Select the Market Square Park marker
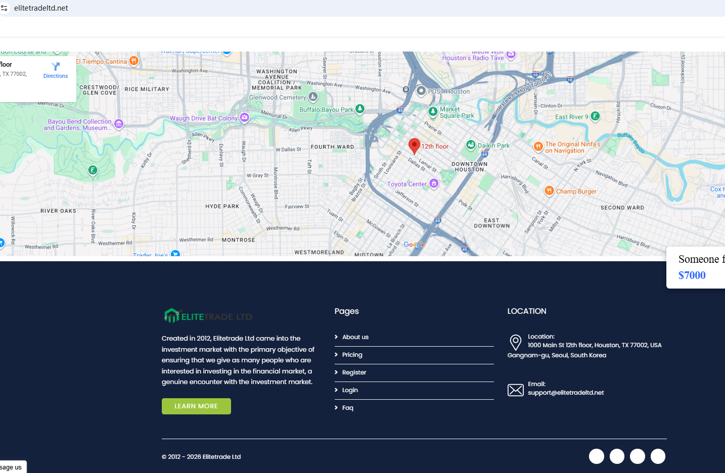The image size is (725, 473). (x=433, y=111)
